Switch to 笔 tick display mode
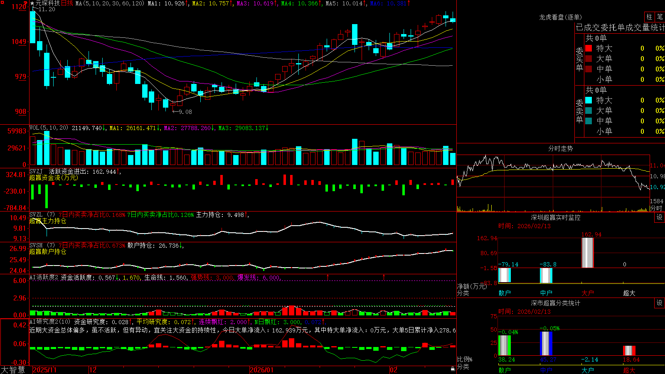The width and height of the screenshot is (665, 374). (660, 17)
